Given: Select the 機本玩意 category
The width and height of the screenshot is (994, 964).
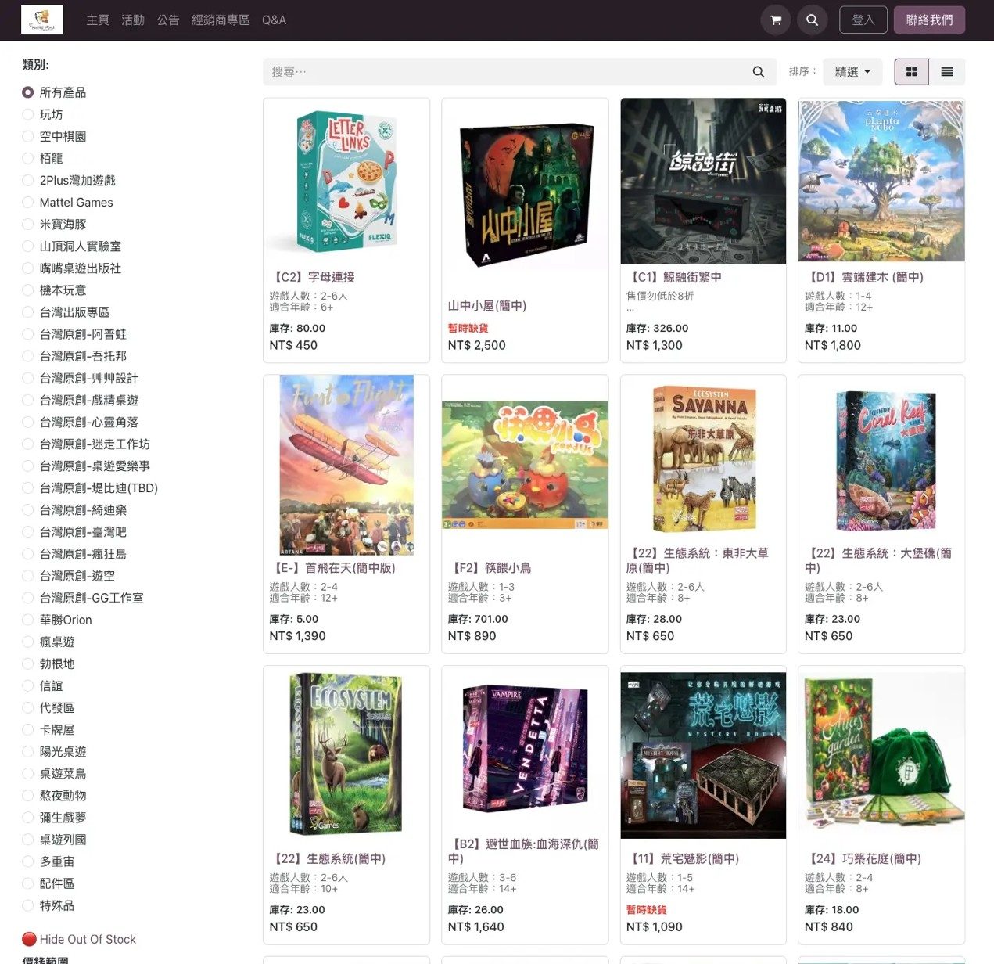Looking at the screenshot, I should tap(55, 290).
